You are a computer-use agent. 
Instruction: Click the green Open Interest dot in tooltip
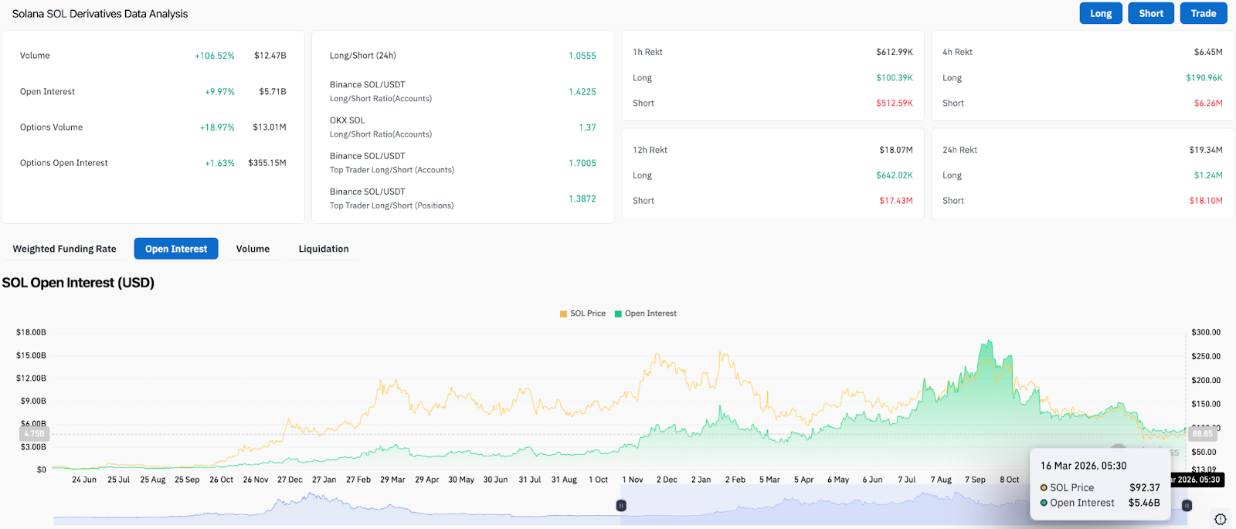click(x=1044, y=503)
